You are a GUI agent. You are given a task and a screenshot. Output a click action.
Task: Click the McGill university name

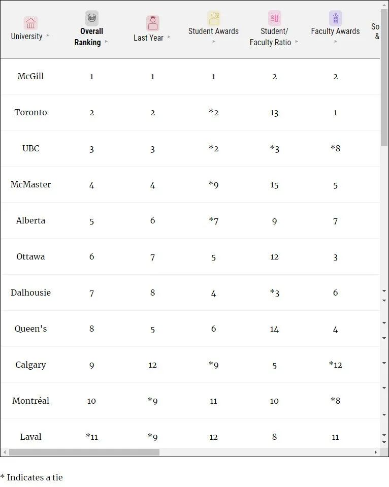(30, 76)
